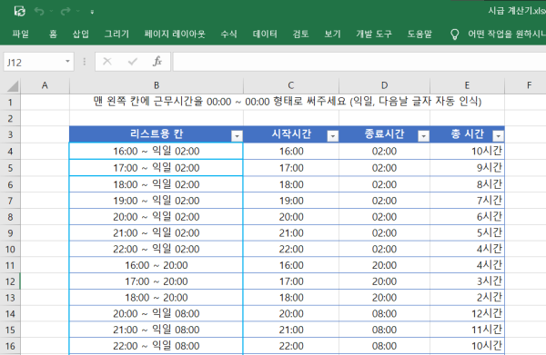
Task: Open filter dropdown for 종료시간 column
Action: (x=424, y=136)
